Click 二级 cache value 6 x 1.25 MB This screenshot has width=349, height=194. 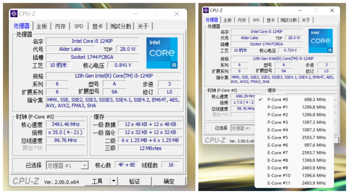[x=150, y=140]
